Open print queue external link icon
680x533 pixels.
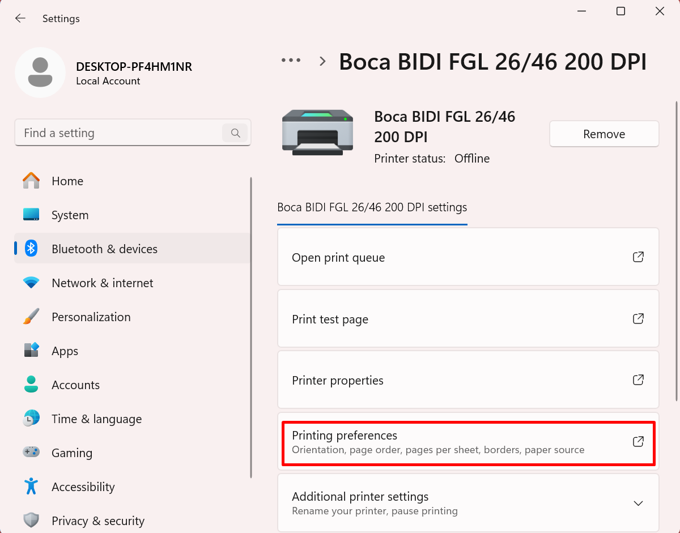[638, 257]
